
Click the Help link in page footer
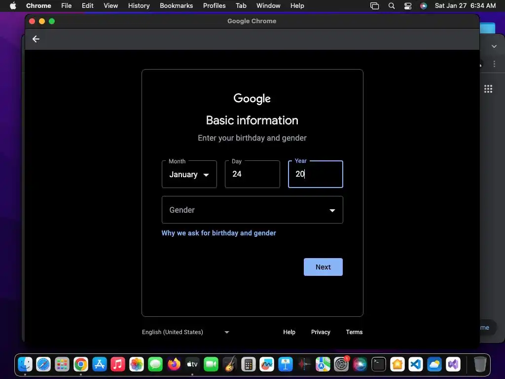tap(289, 332)
